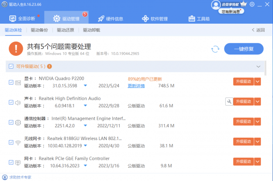The width and height of the screenshot is (273, 181).
Task: Open version dropdown for 31.0.15.3598
Action: pos(85,85)
